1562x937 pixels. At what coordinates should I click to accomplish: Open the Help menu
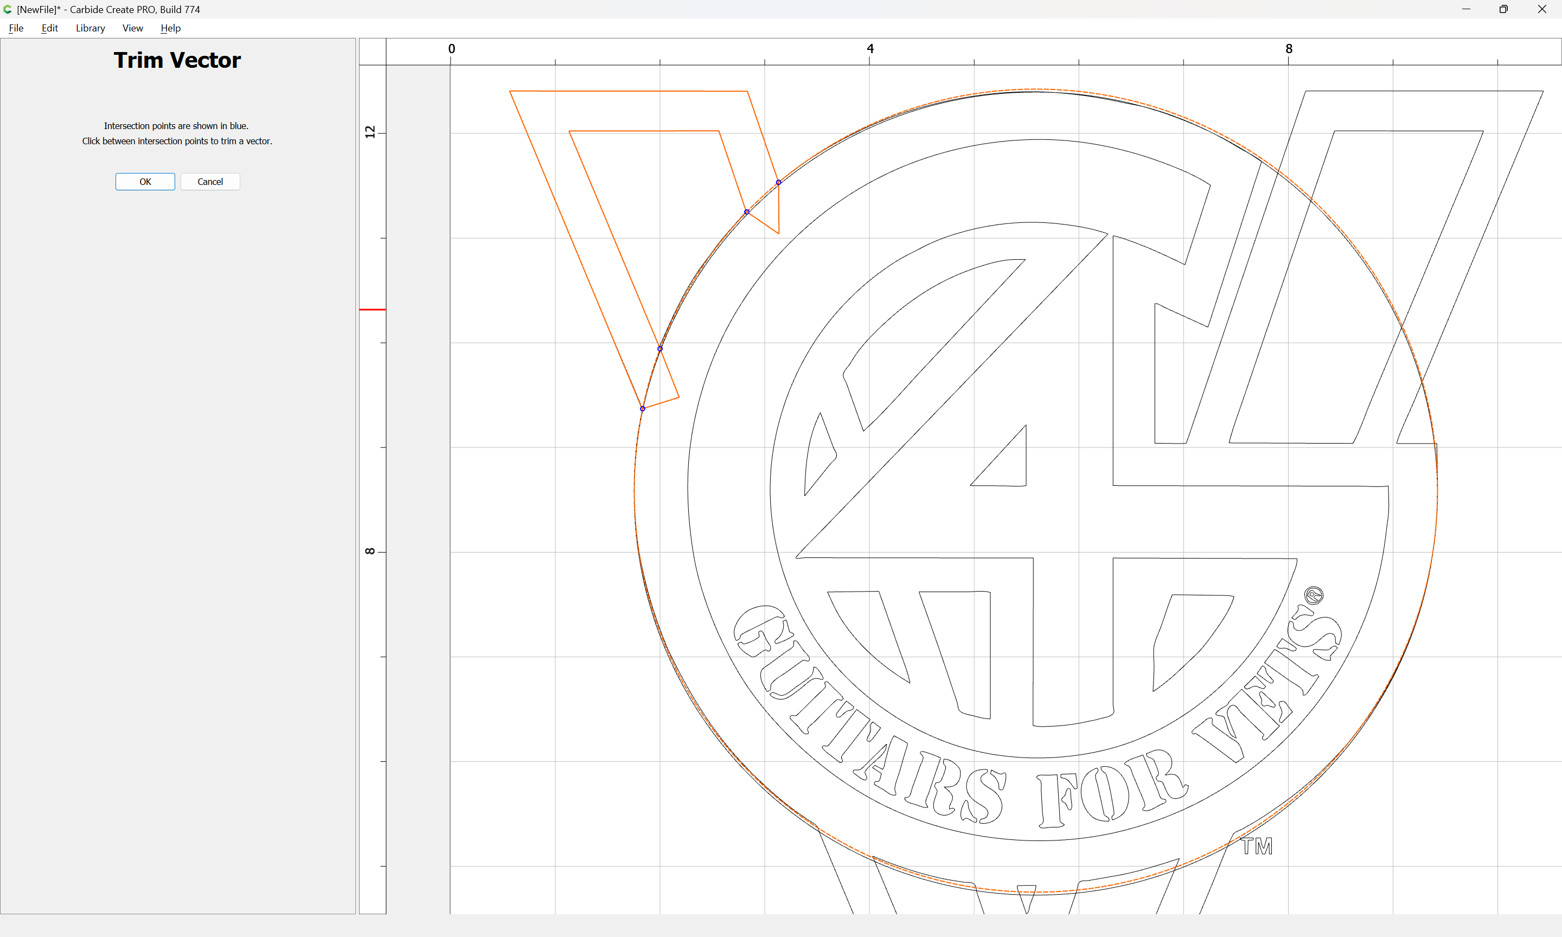pos(170,28)
